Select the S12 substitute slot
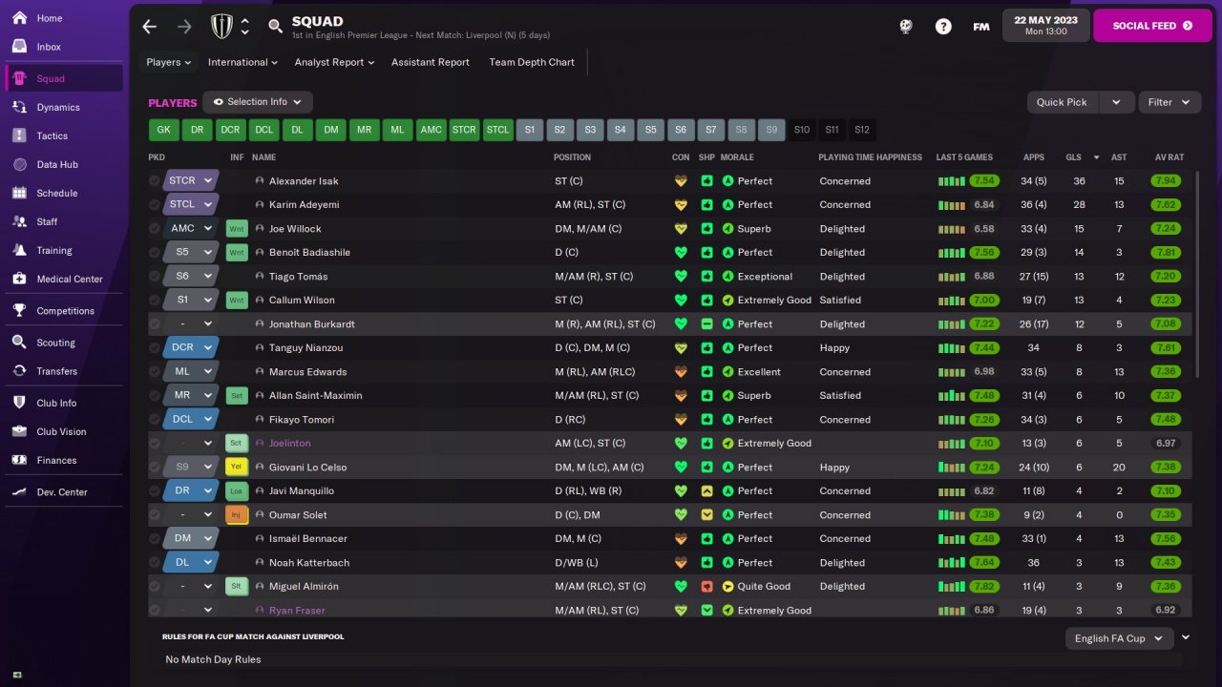The height and width of the screenshot is (687, 1222). coord(862,130)
